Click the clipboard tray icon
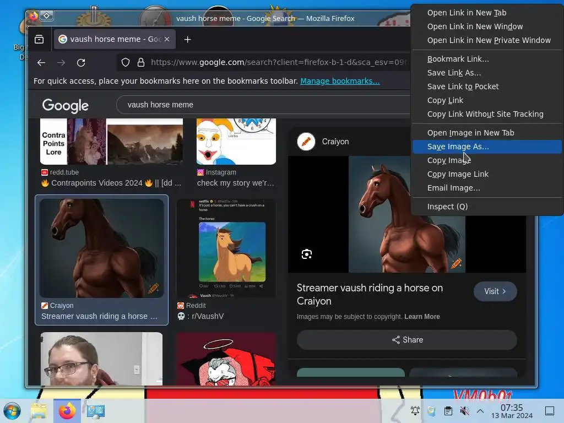The height and width of the screenshot is (423, 564). coord(448,410)
